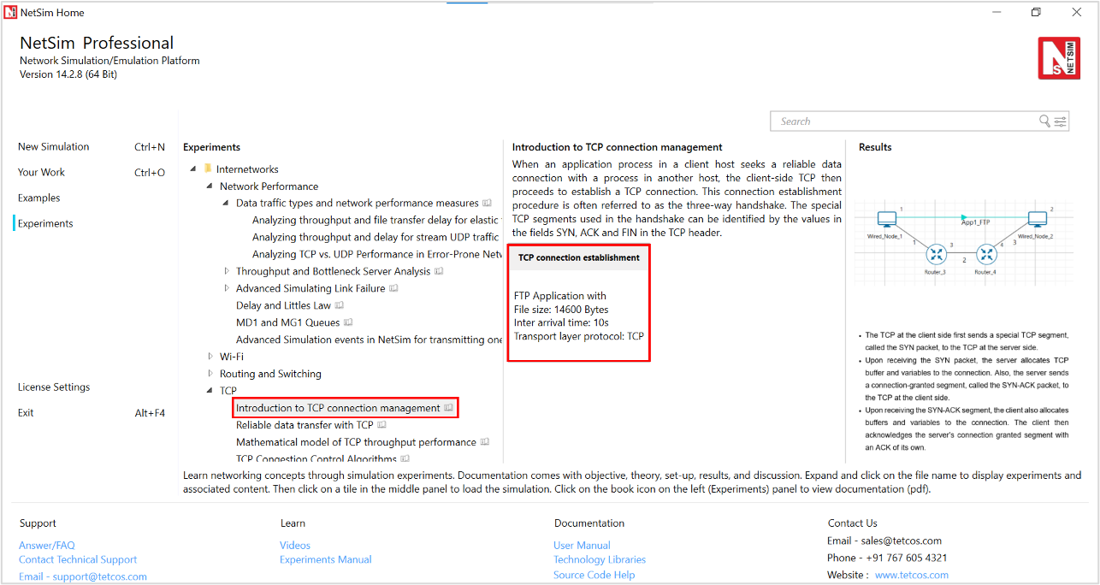1100x585 pixels.
Task: Click the Videos link under Learn
Action: [295, 546]
